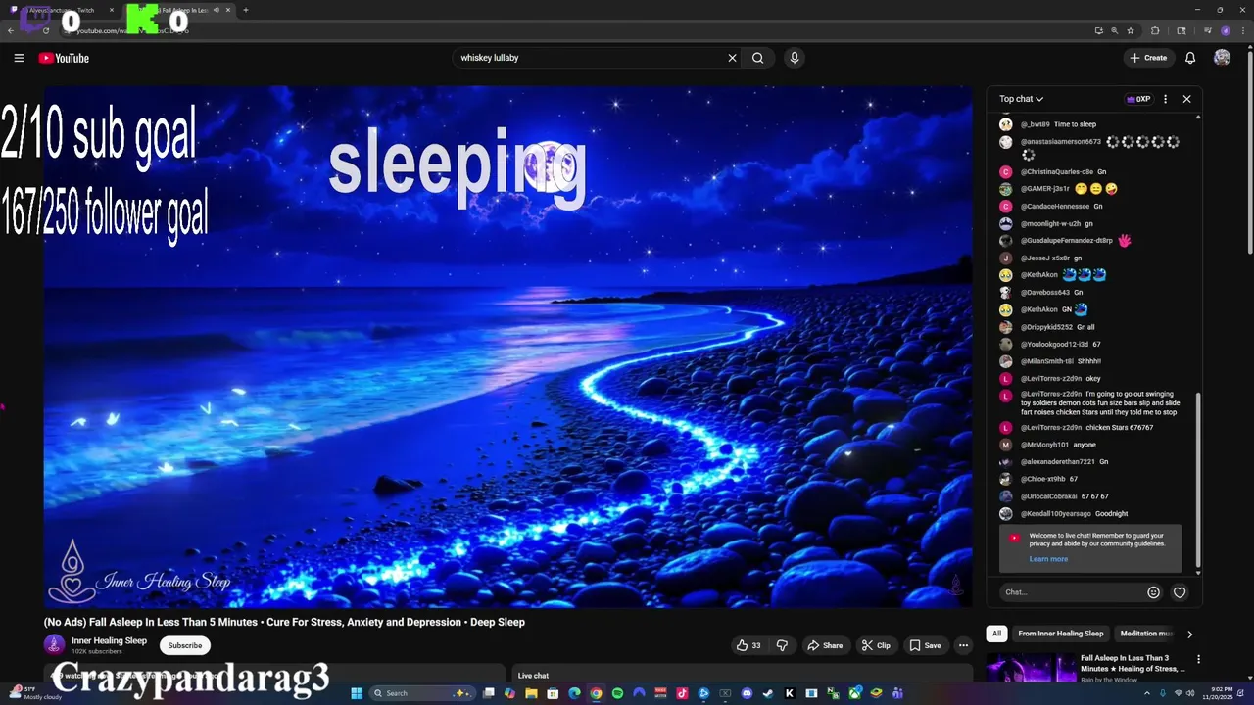Save the video to a playlist
Viewport: 1254px width, 705px height.
coord(925,645)
